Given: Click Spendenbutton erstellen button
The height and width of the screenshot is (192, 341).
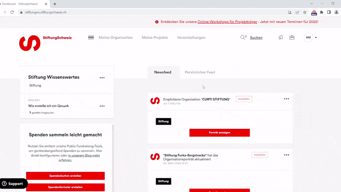Looking at the screenshot, I should 65,176.
